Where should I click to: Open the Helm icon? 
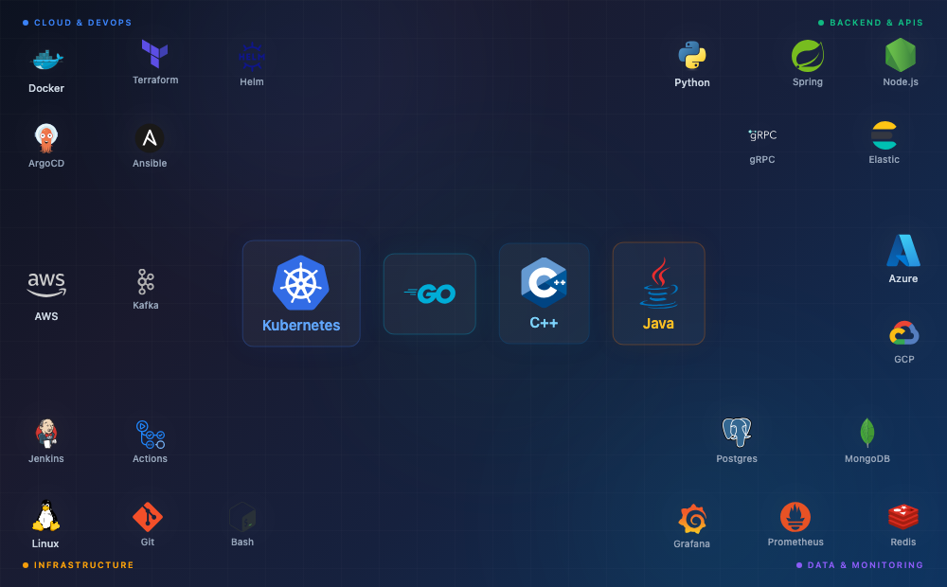pos(251,57)
